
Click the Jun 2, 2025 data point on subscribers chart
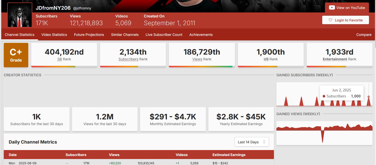tap(368, 97)
